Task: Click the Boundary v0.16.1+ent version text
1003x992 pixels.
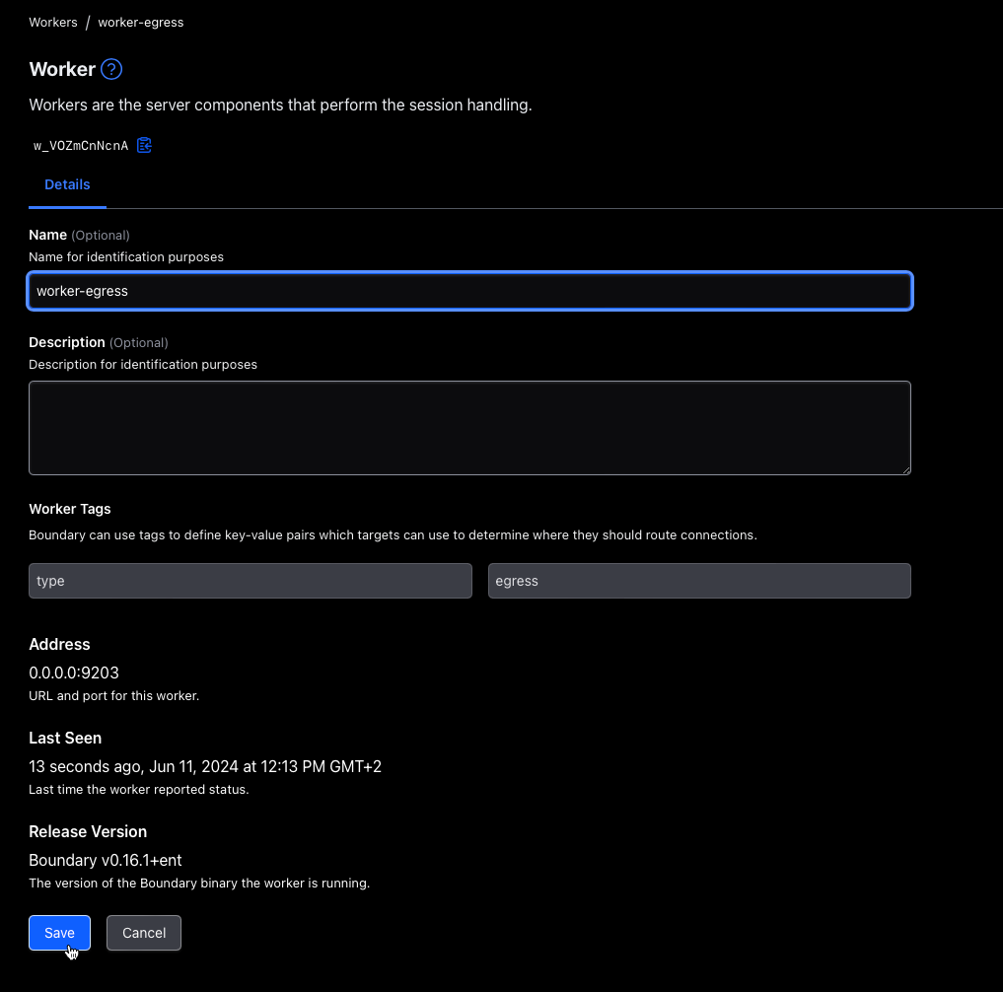Action: pyautogui.click(x=106, y=860)
